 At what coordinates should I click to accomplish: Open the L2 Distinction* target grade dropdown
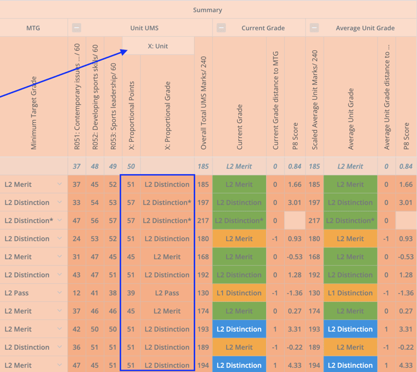coord(59,220)
